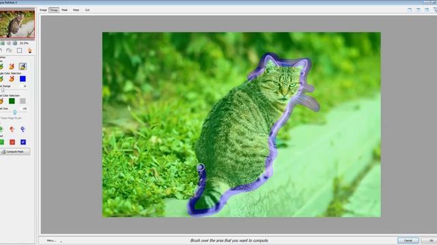This screenshot has width=437, height=245.
Task: Select the hand pan tool
Action: pyautogui.click(x=30, y=50)
